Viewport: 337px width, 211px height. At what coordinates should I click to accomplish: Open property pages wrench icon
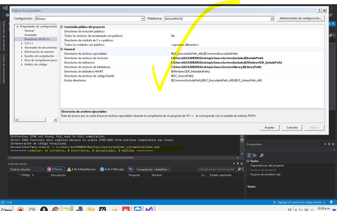pyautogui.click(x=261, y=155)
